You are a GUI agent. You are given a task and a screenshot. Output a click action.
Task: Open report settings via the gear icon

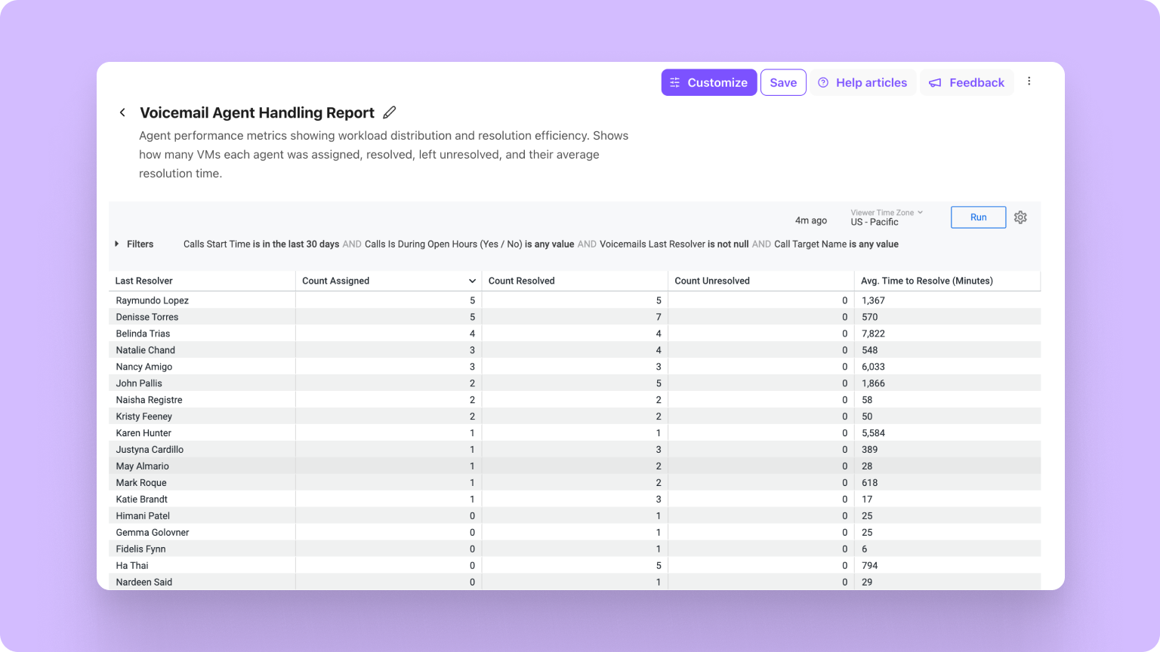click(1020, 217)
